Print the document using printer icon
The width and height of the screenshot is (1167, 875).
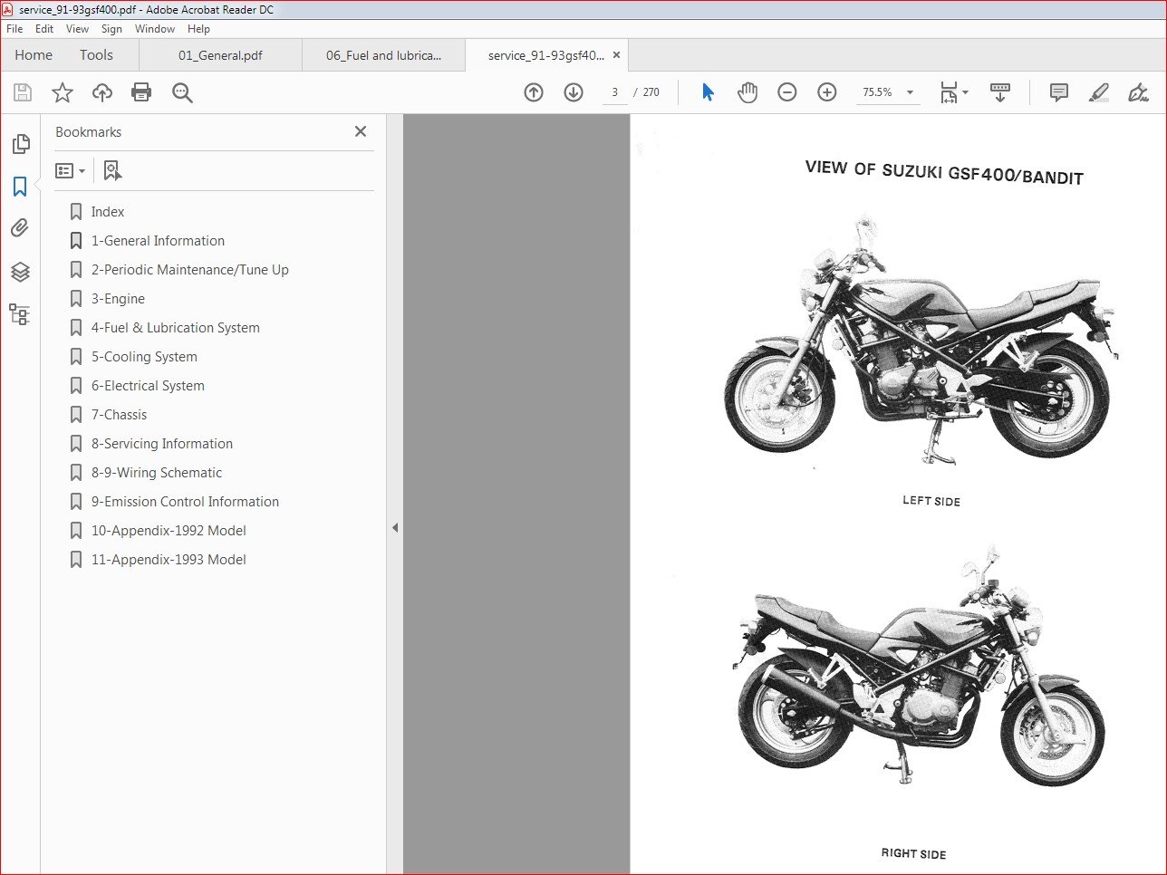[141, 92]
